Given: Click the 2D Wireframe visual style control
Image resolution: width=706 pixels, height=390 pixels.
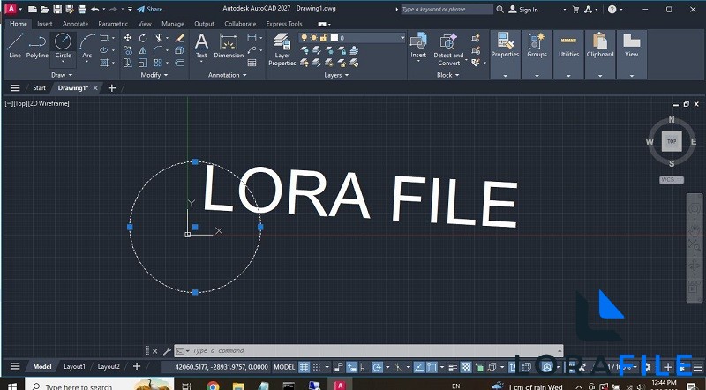Looking at the screenshot, I should 47,103.
